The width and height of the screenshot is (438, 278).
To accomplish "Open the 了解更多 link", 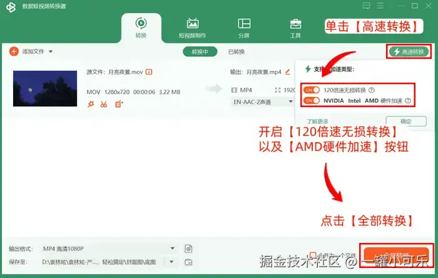I will [317, 121].
